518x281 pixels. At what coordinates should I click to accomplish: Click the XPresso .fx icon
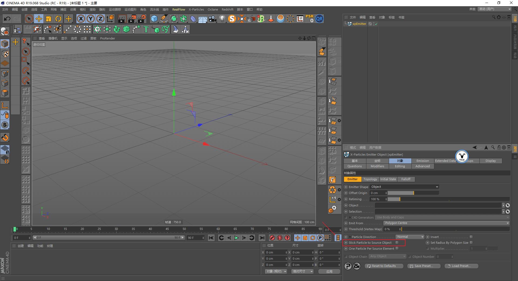pyautogui.click(x=185, y=29)
